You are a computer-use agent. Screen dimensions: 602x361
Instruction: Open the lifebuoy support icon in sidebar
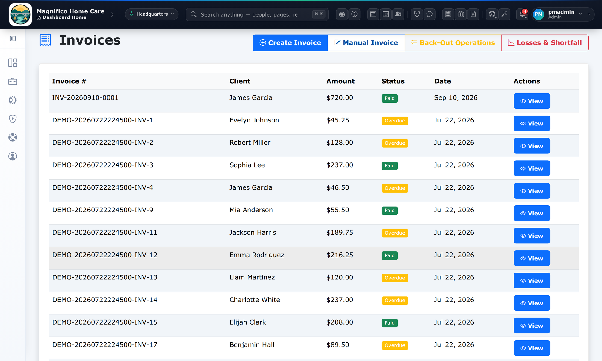(13, 137)
